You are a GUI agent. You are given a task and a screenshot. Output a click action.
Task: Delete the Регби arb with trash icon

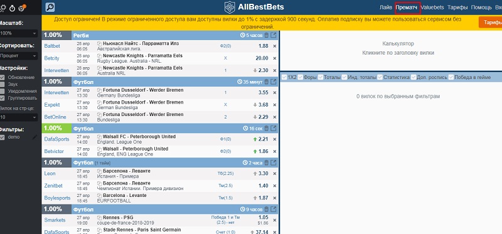(266, 35)
